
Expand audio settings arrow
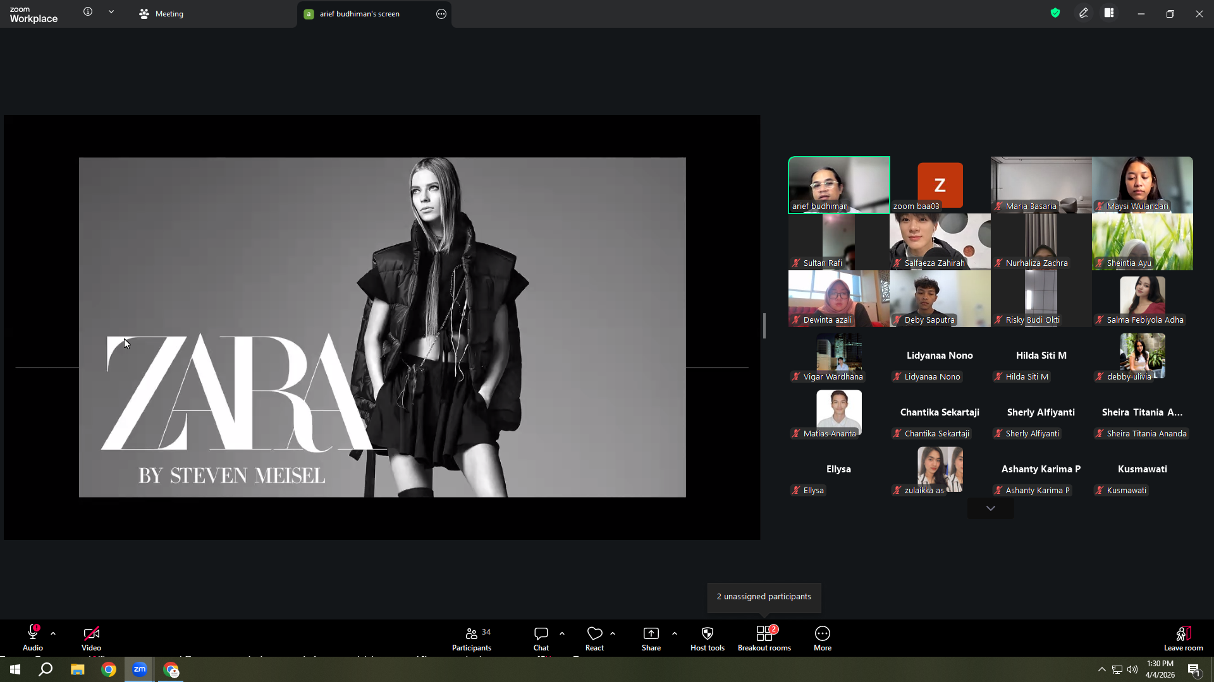(53, 633)
